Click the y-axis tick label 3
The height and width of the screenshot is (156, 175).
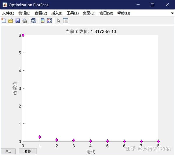coord(20,88)
